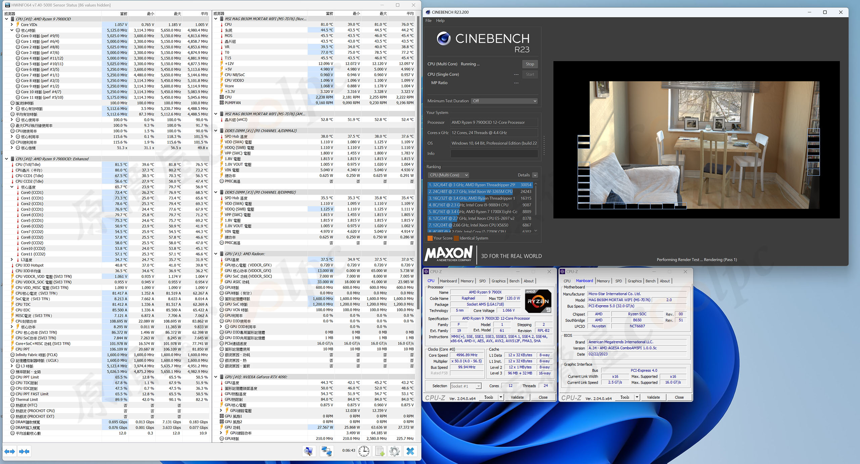The width and height of the screenshot is (860, 464).
Task: Reset timer with HWiNFO clock icon
Action: 364,451
